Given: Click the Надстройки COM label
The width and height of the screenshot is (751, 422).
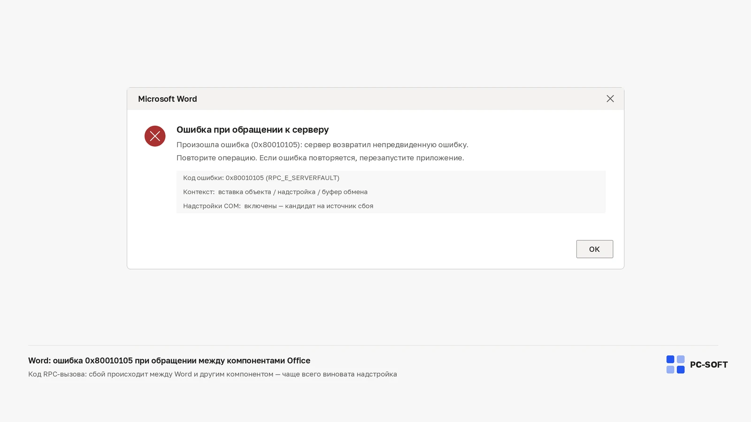Looking at the screenshot, I should point(212,206).
